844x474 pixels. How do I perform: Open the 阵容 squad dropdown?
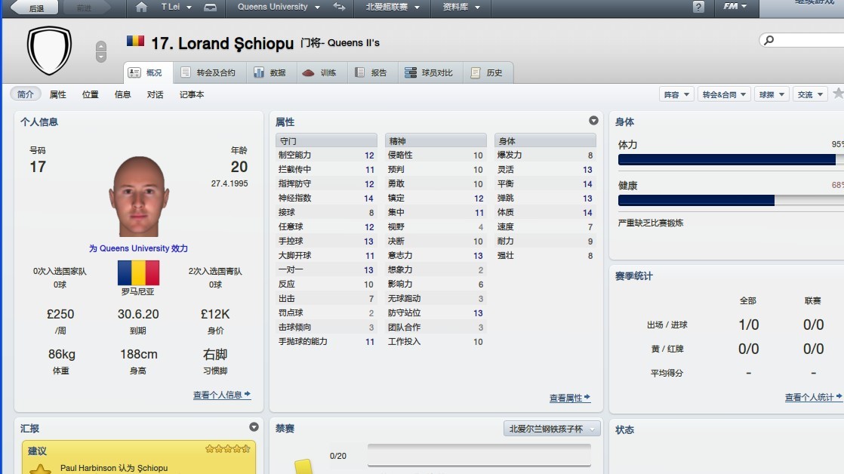tap(676, 94)
